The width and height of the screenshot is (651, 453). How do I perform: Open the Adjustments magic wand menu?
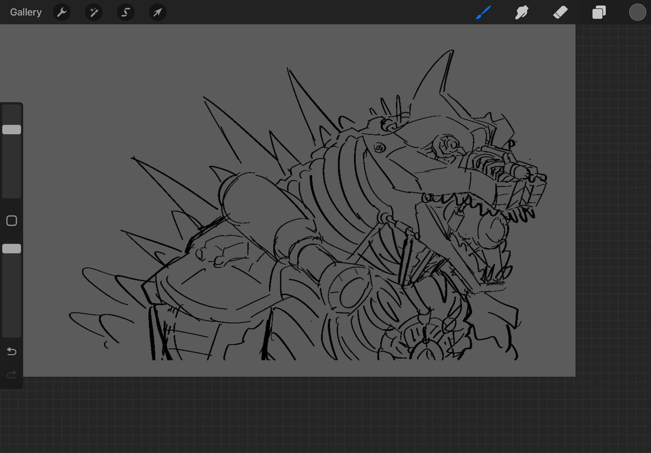click(94, 12)
